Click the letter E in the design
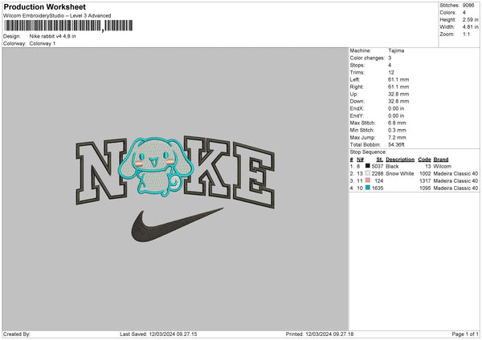Screen dimensions: 482x340 point(253,175)
